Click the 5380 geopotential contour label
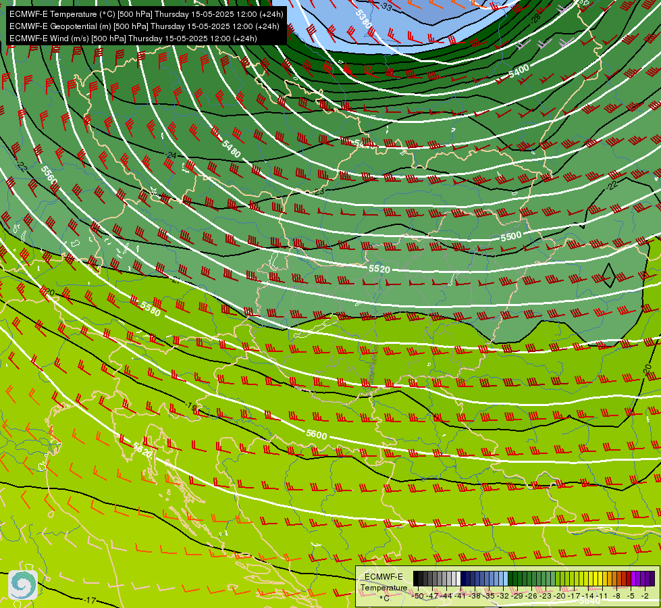661x608 pixels. (x=363, y=20)
